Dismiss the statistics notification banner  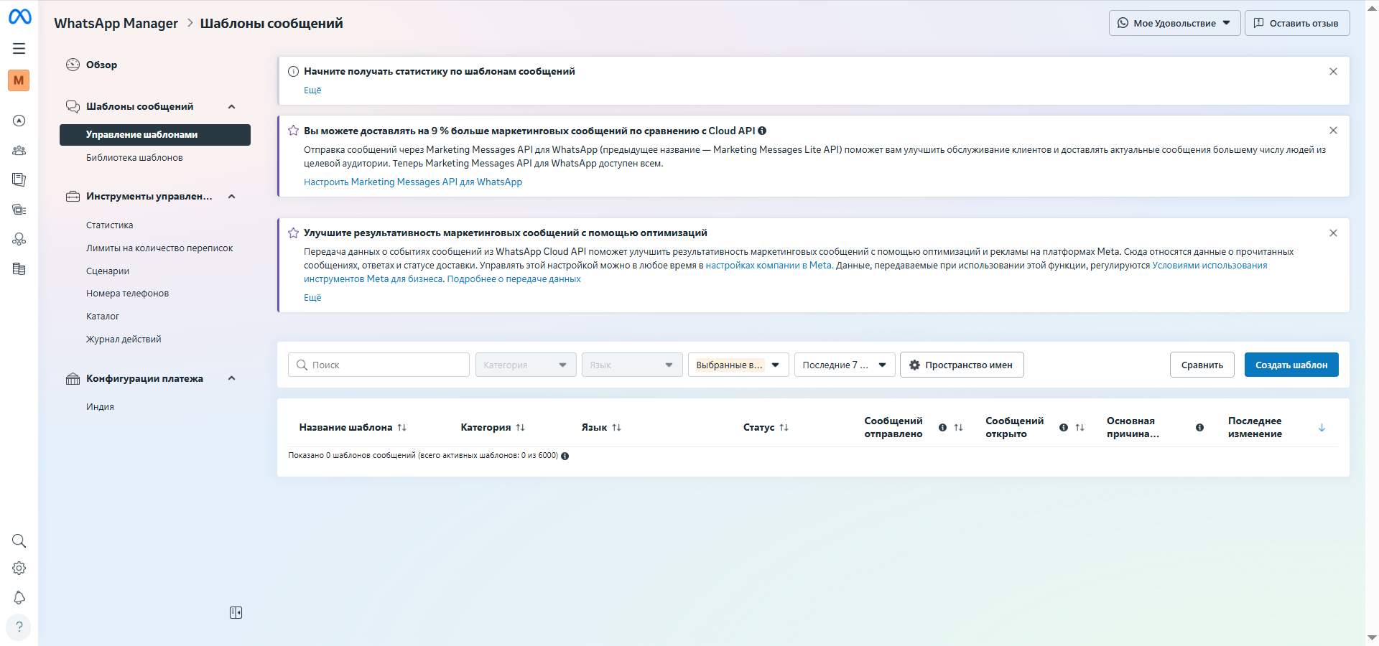tap(1333, 72)
